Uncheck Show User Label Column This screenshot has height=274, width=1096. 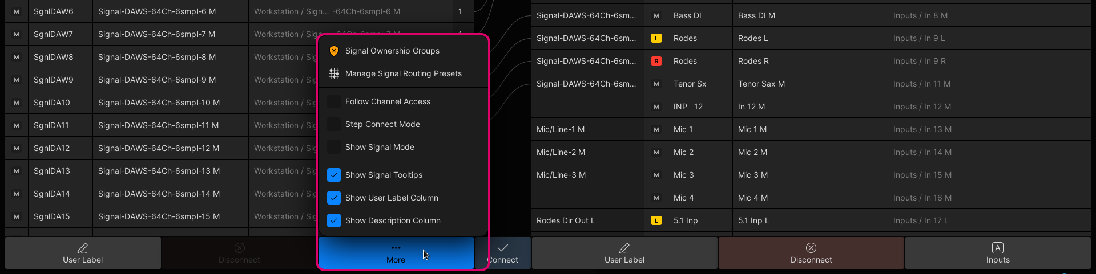point(334,198)
